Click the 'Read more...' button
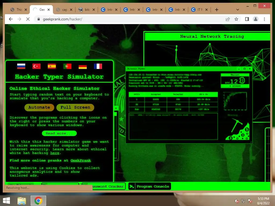The height and width of the screenshot is (206, 275). 59,133
